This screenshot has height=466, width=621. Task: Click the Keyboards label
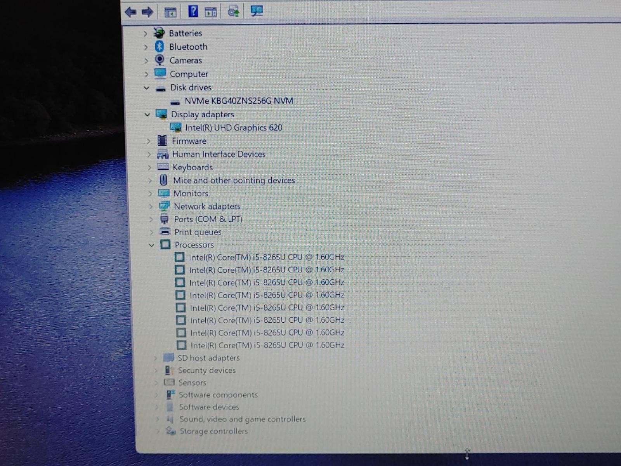[x=193, y=167]
